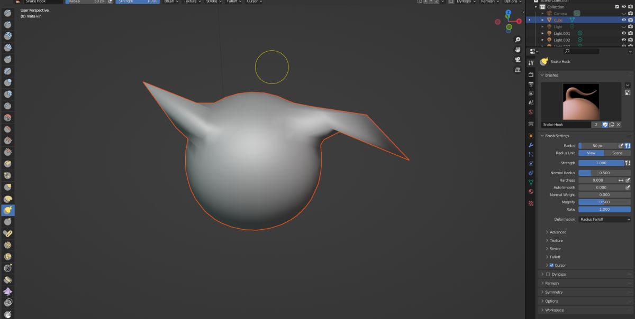Switch perspective/orthographic with grid gizmo
The image size is (635, 319).
coord(518,70)
